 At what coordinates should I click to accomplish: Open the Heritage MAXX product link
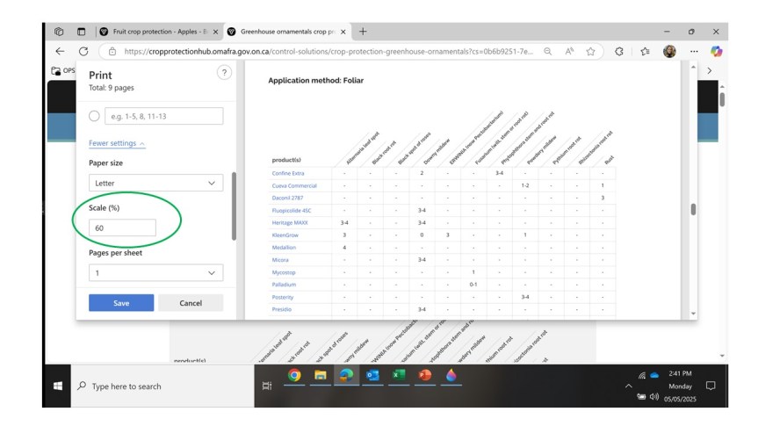290,223
